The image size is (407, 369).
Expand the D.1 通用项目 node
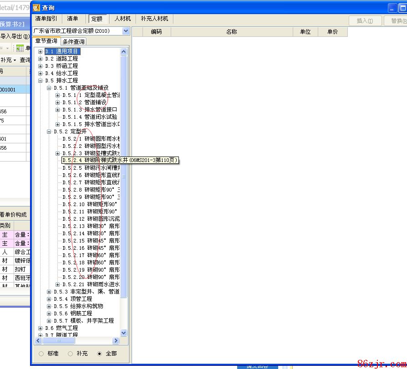tap(41, 51)
